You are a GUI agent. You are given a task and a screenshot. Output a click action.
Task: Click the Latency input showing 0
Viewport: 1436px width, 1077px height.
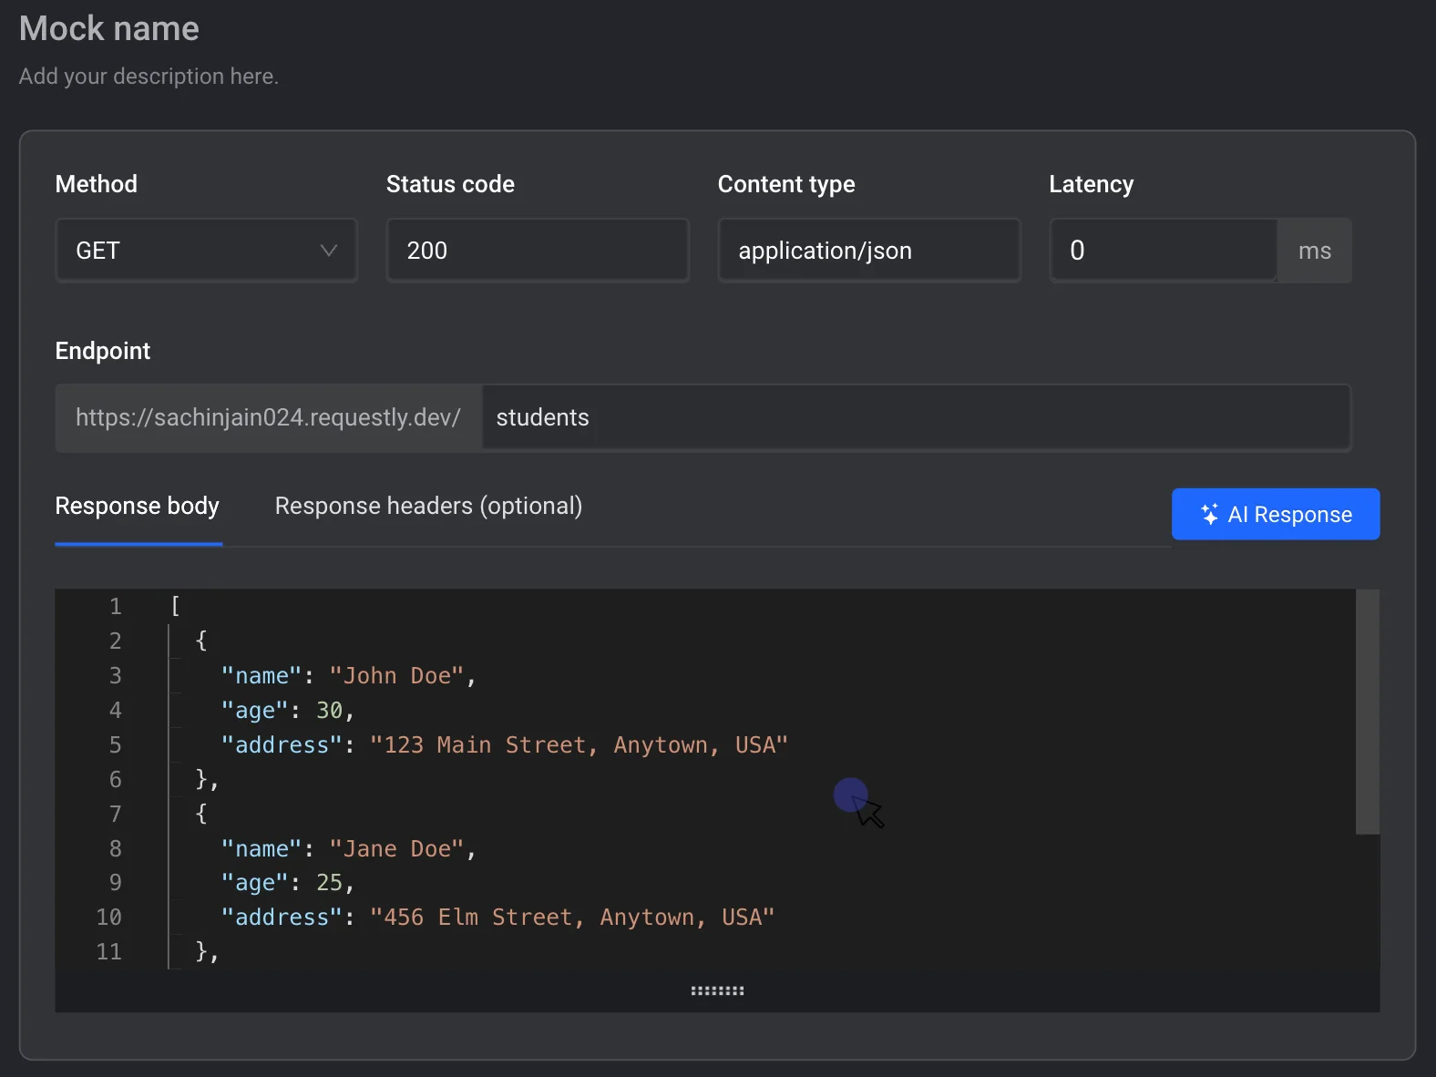(x=1164, y=251)
